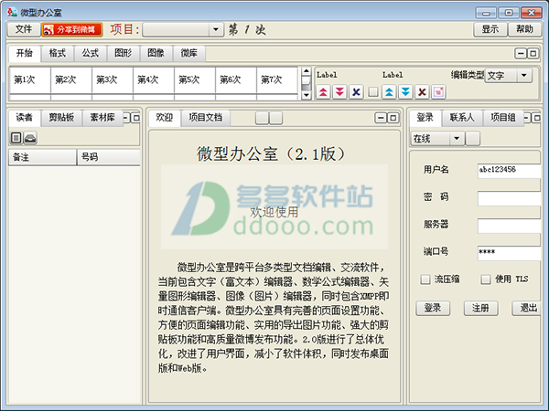Screen dimensions: 549x411
Task: Switch to the 公式 tab
Action: coord(91,53)
